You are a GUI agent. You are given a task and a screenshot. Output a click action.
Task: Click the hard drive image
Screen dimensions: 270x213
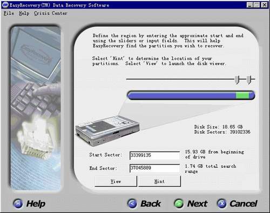[x=107, y=131]
